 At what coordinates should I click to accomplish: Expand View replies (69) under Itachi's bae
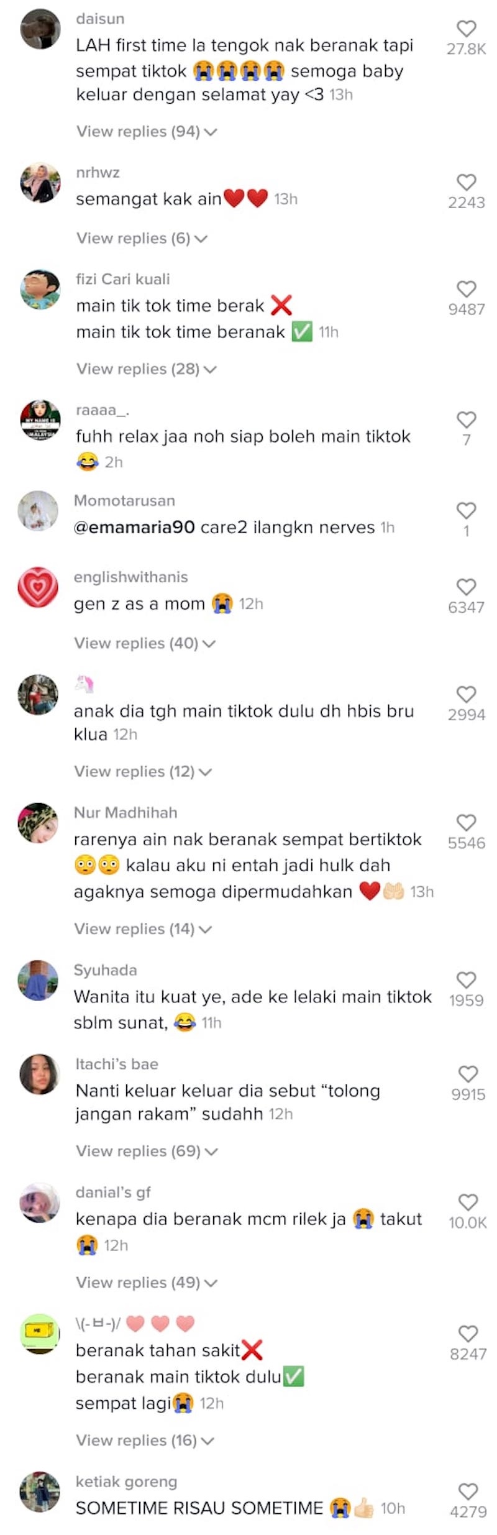pos(147,1151)
